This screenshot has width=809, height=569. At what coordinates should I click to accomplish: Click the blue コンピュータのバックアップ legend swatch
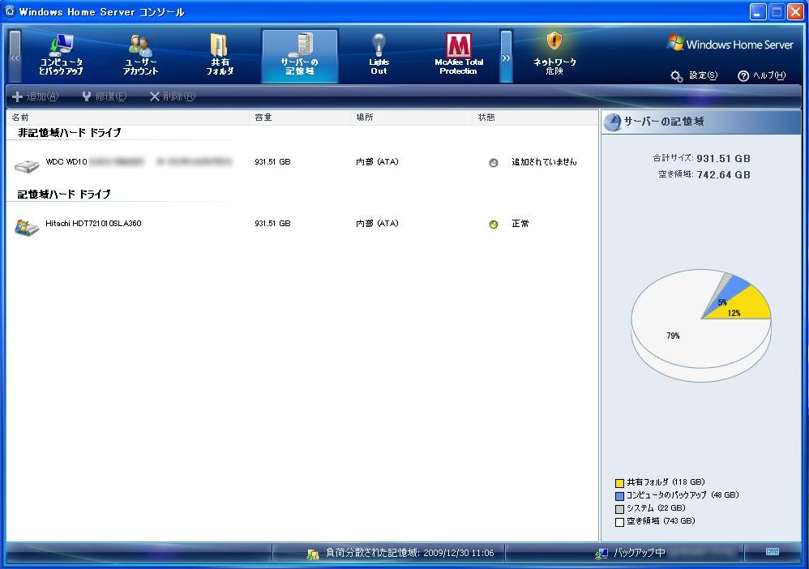tap(619, 496)
